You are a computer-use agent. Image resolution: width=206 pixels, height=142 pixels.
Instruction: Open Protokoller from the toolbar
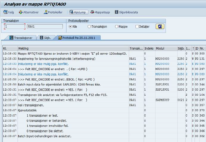(53, 12)
